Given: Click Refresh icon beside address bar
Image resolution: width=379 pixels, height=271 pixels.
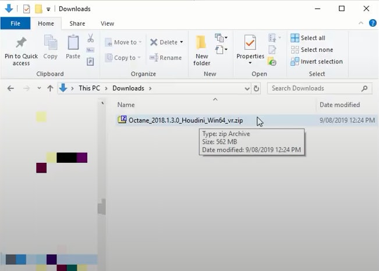Looking at the screenshot, I should 256,88.
